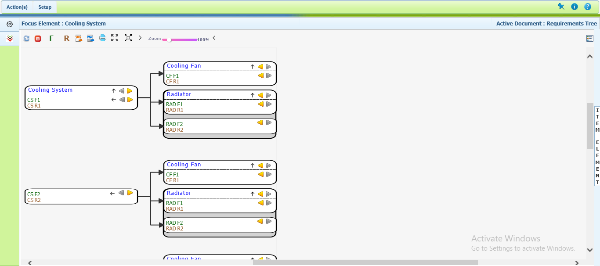The width and height of the screenshot is (600, 266).
Task: Click gray right triangle beside CF F1 in the CS F1 tree
Action: click(269, 75)
